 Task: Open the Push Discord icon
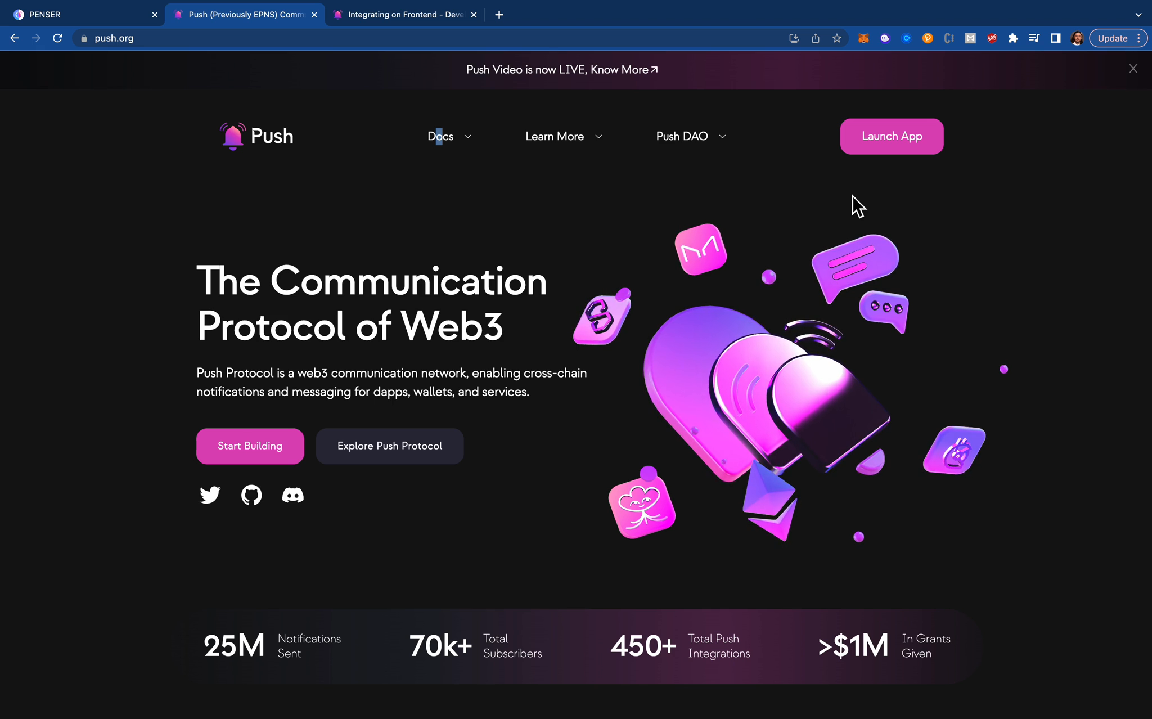(x=292, y=495)
